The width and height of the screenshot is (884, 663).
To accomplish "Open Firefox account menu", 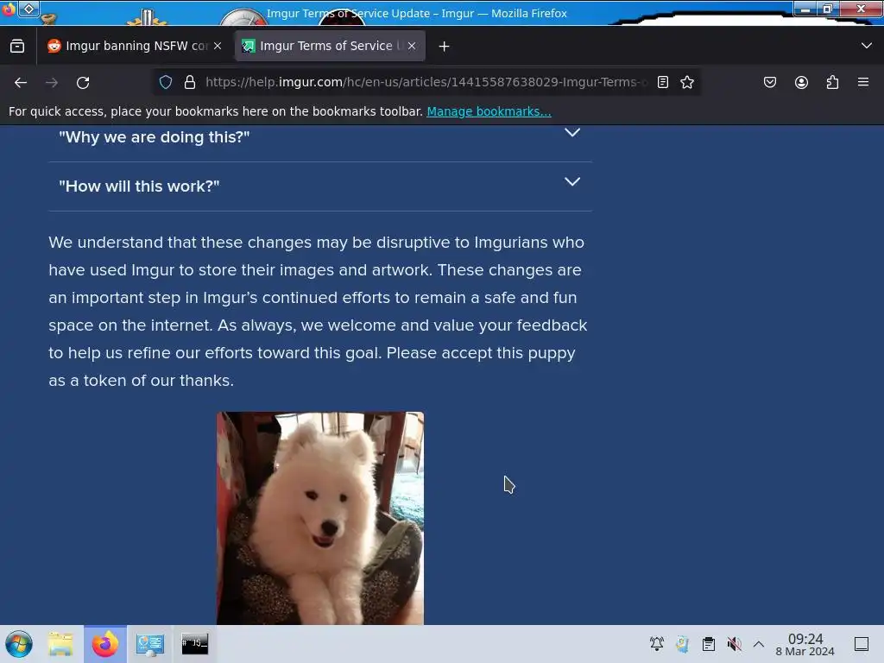I will [801, 82].
